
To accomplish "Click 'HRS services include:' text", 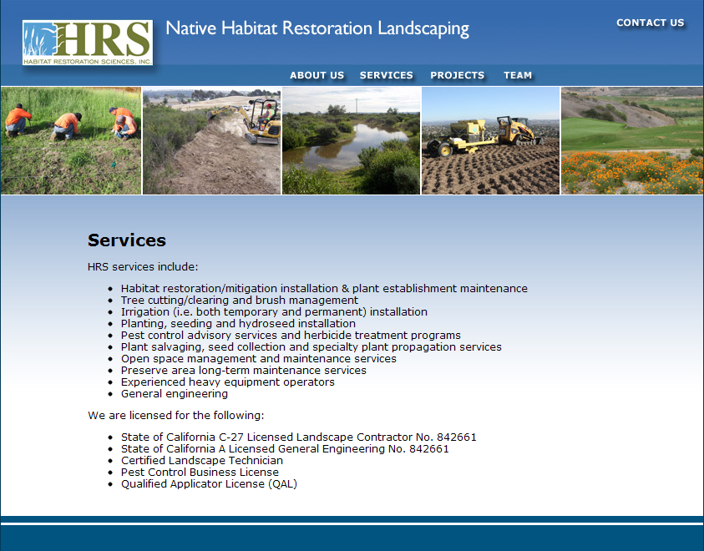I will click(x=143, y=266).
